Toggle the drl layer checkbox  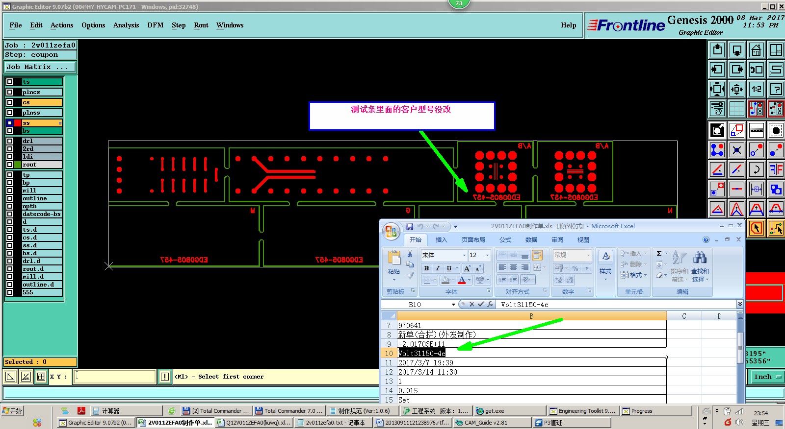[10, 141]
